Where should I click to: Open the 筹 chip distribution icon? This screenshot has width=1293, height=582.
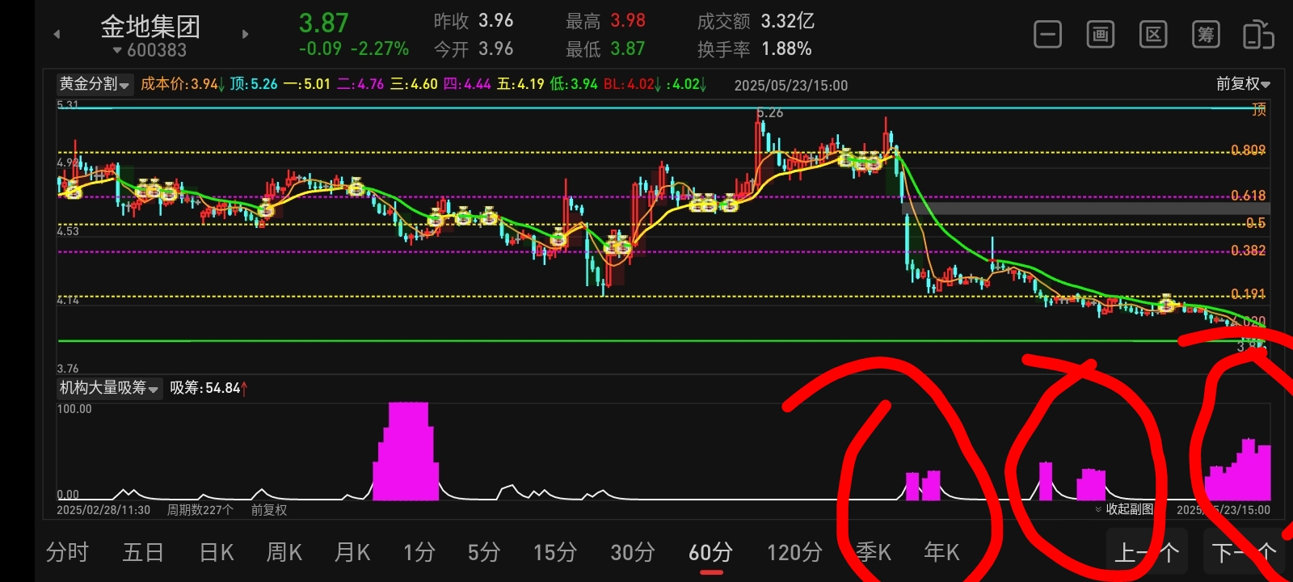click(1206, 35)
